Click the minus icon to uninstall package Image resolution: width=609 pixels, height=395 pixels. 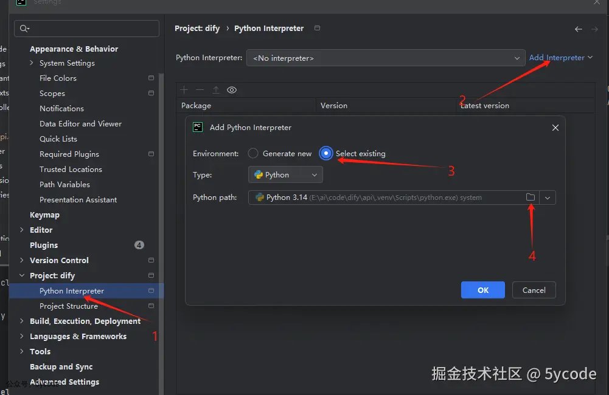coord(200,90)
